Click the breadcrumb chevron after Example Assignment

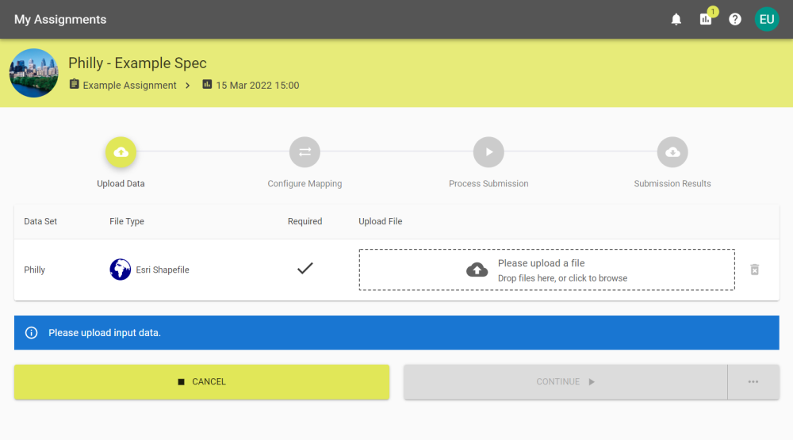tap(188, 86)
